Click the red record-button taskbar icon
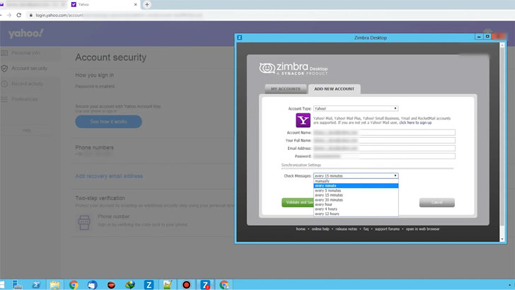 [186, 285]
